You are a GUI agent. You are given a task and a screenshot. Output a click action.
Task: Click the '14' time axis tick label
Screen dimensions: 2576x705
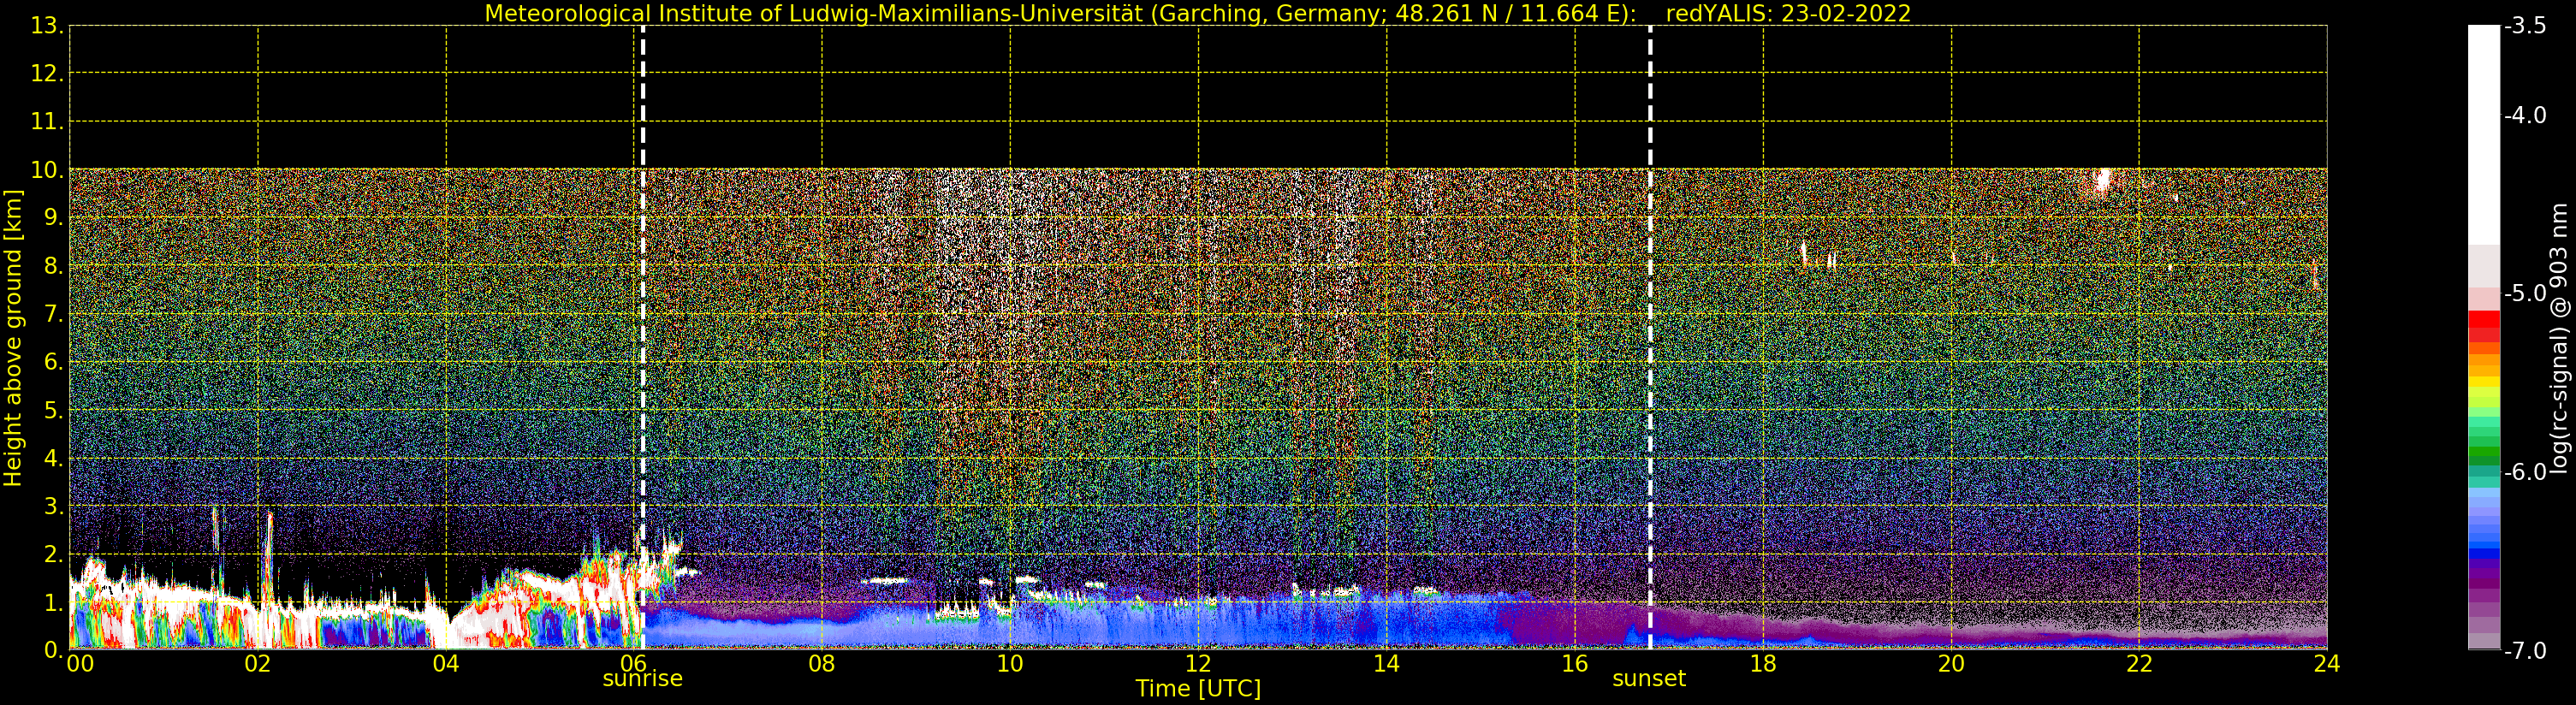pos(1386,664)
